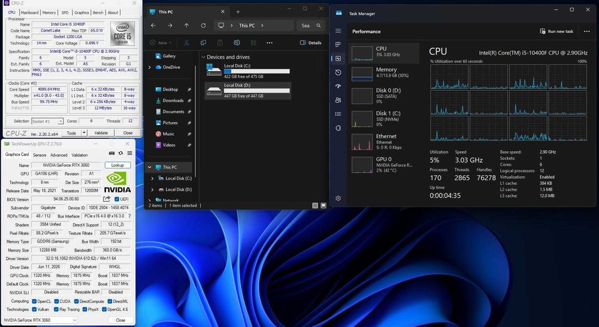The height and width of the screenshot is (327, 599).
Task: Open GPU selection dropdown in GPU-Z
Action: tap(40, 320)
